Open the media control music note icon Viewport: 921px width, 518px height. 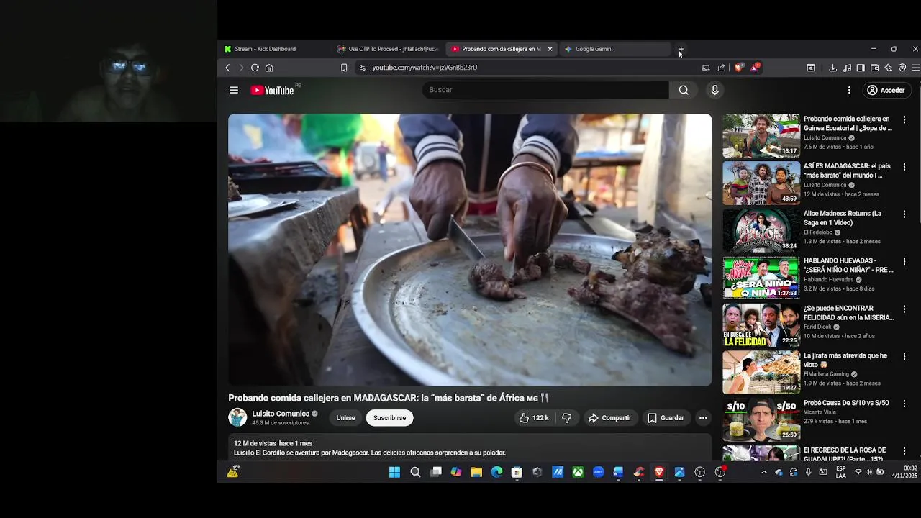point(847,68)
